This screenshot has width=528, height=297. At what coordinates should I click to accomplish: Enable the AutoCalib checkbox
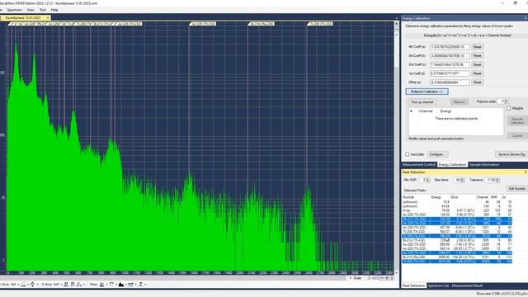(x=407, y=154)
